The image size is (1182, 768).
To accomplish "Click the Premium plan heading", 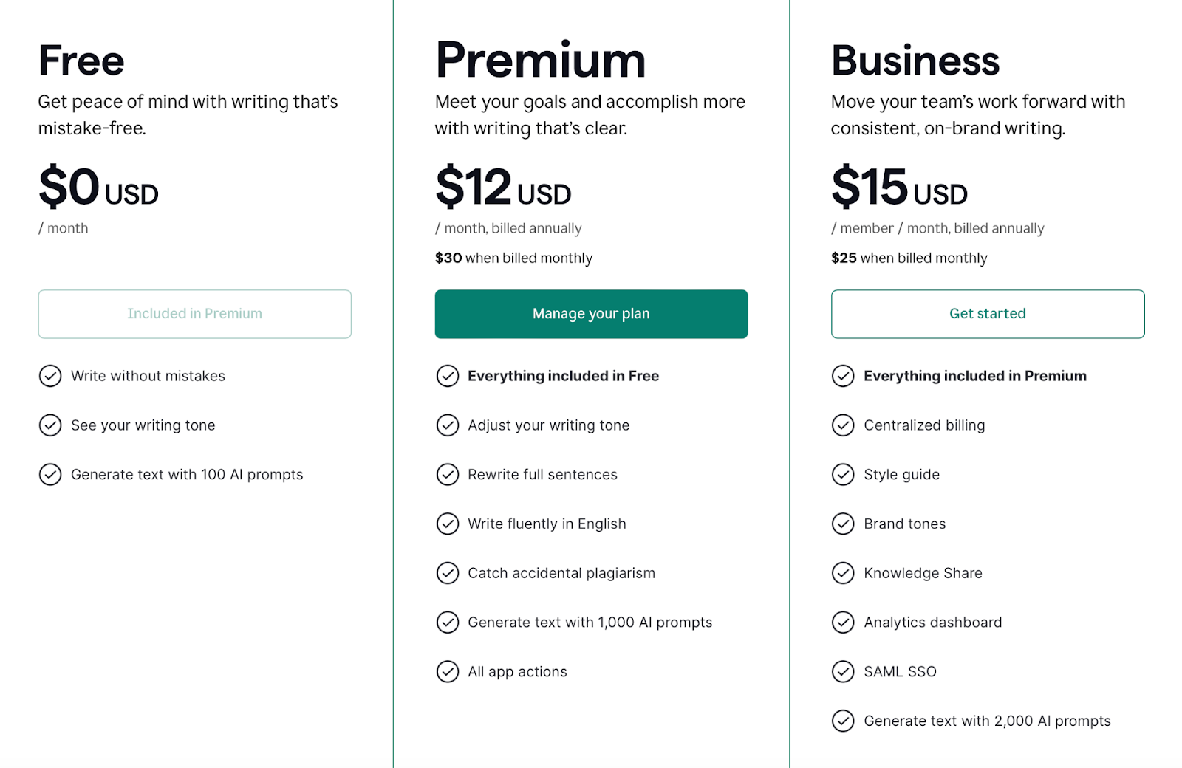I will pyautogui.click(x=540, y=61).
